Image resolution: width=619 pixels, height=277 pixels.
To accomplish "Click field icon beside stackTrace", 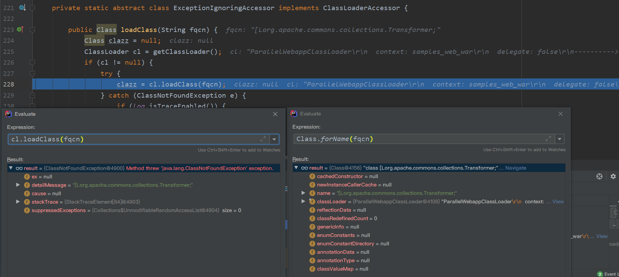I will click(x=27, y=202).
